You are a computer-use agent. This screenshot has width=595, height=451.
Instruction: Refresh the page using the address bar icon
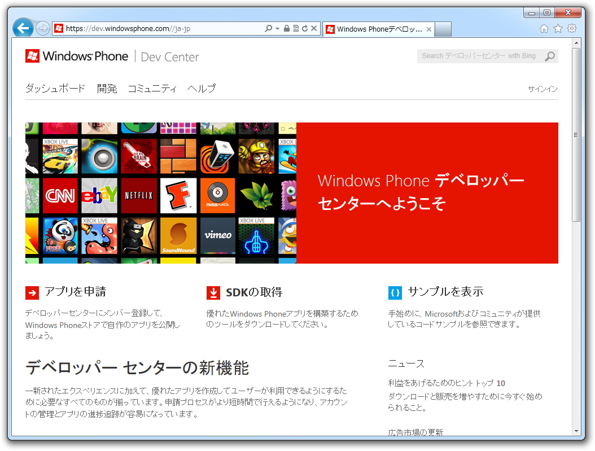[x=305, y=28]
